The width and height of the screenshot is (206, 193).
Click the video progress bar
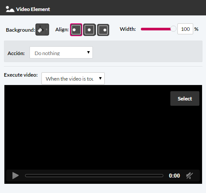click(94, 176)
